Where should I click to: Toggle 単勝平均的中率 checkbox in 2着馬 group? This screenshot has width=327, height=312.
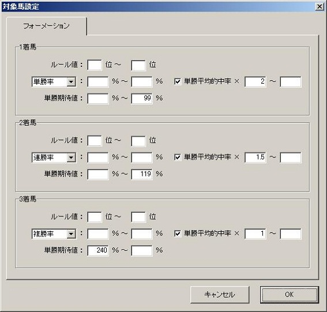[x=178, y=157]
